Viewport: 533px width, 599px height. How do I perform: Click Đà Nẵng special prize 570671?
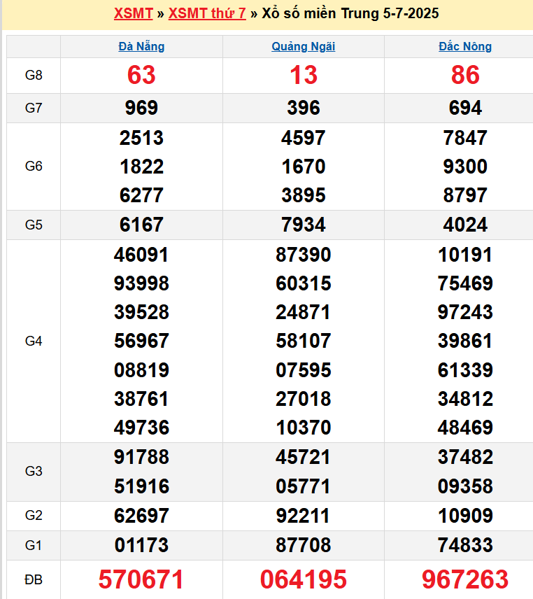tap(141, 580)
